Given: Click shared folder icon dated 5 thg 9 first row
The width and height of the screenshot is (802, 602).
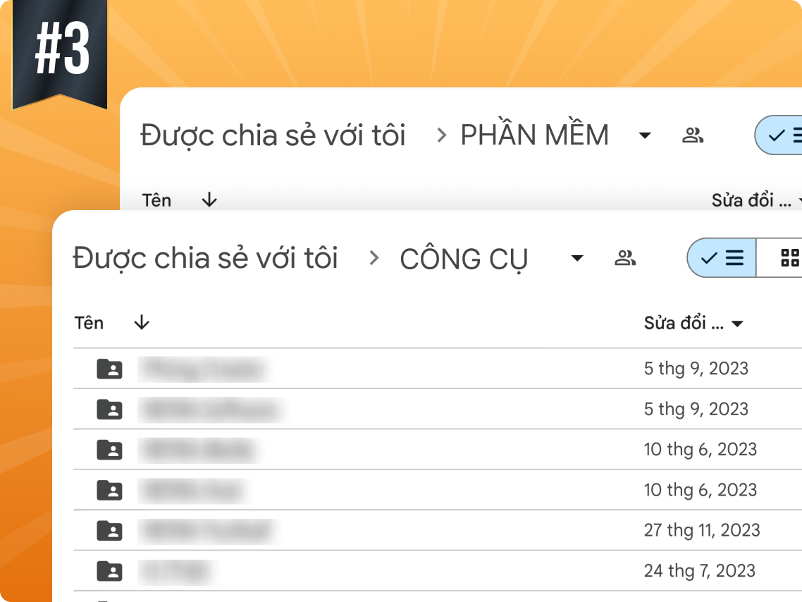Looking at the screenshot, I should 109,369.
